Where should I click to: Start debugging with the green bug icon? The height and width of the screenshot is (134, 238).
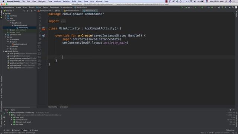[x=202, y=7]
